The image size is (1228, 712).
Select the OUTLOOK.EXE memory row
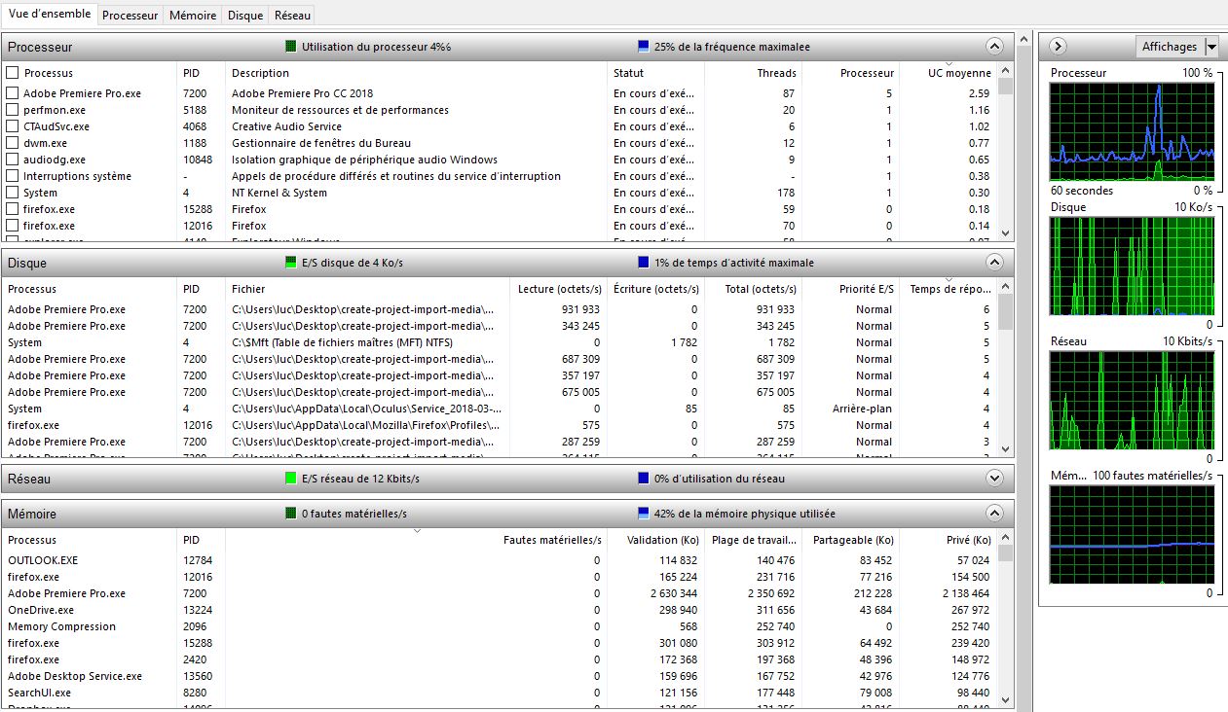(x=501, y=560)
